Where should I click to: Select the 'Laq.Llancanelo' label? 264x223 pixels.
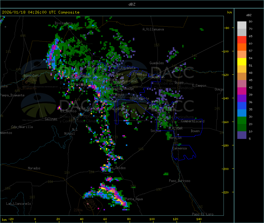pyautogui.click(x=19, y=204)
